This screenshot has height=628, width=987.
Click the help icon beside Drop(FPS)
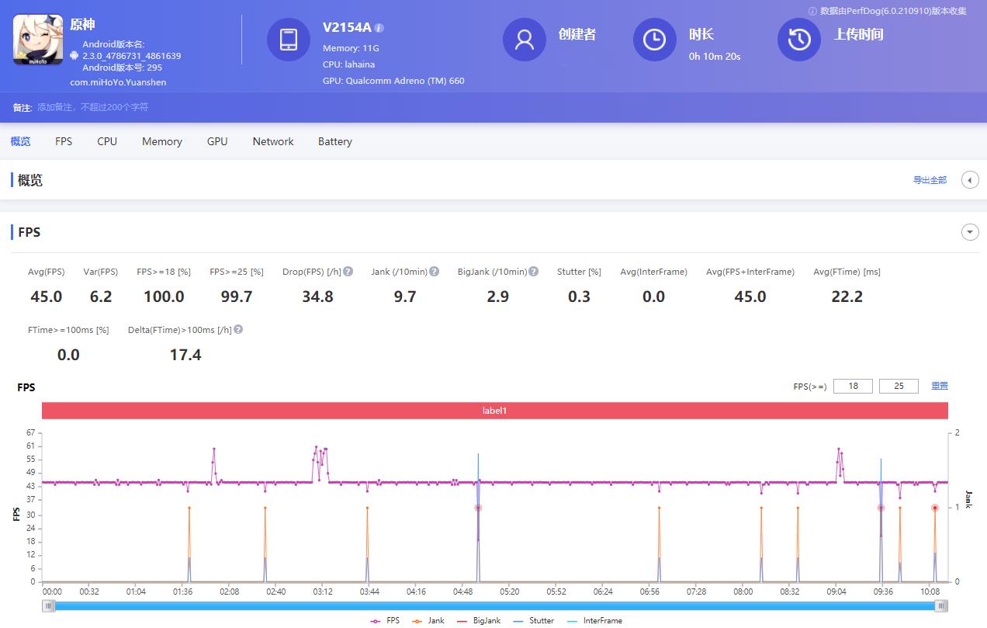point(348,271)
